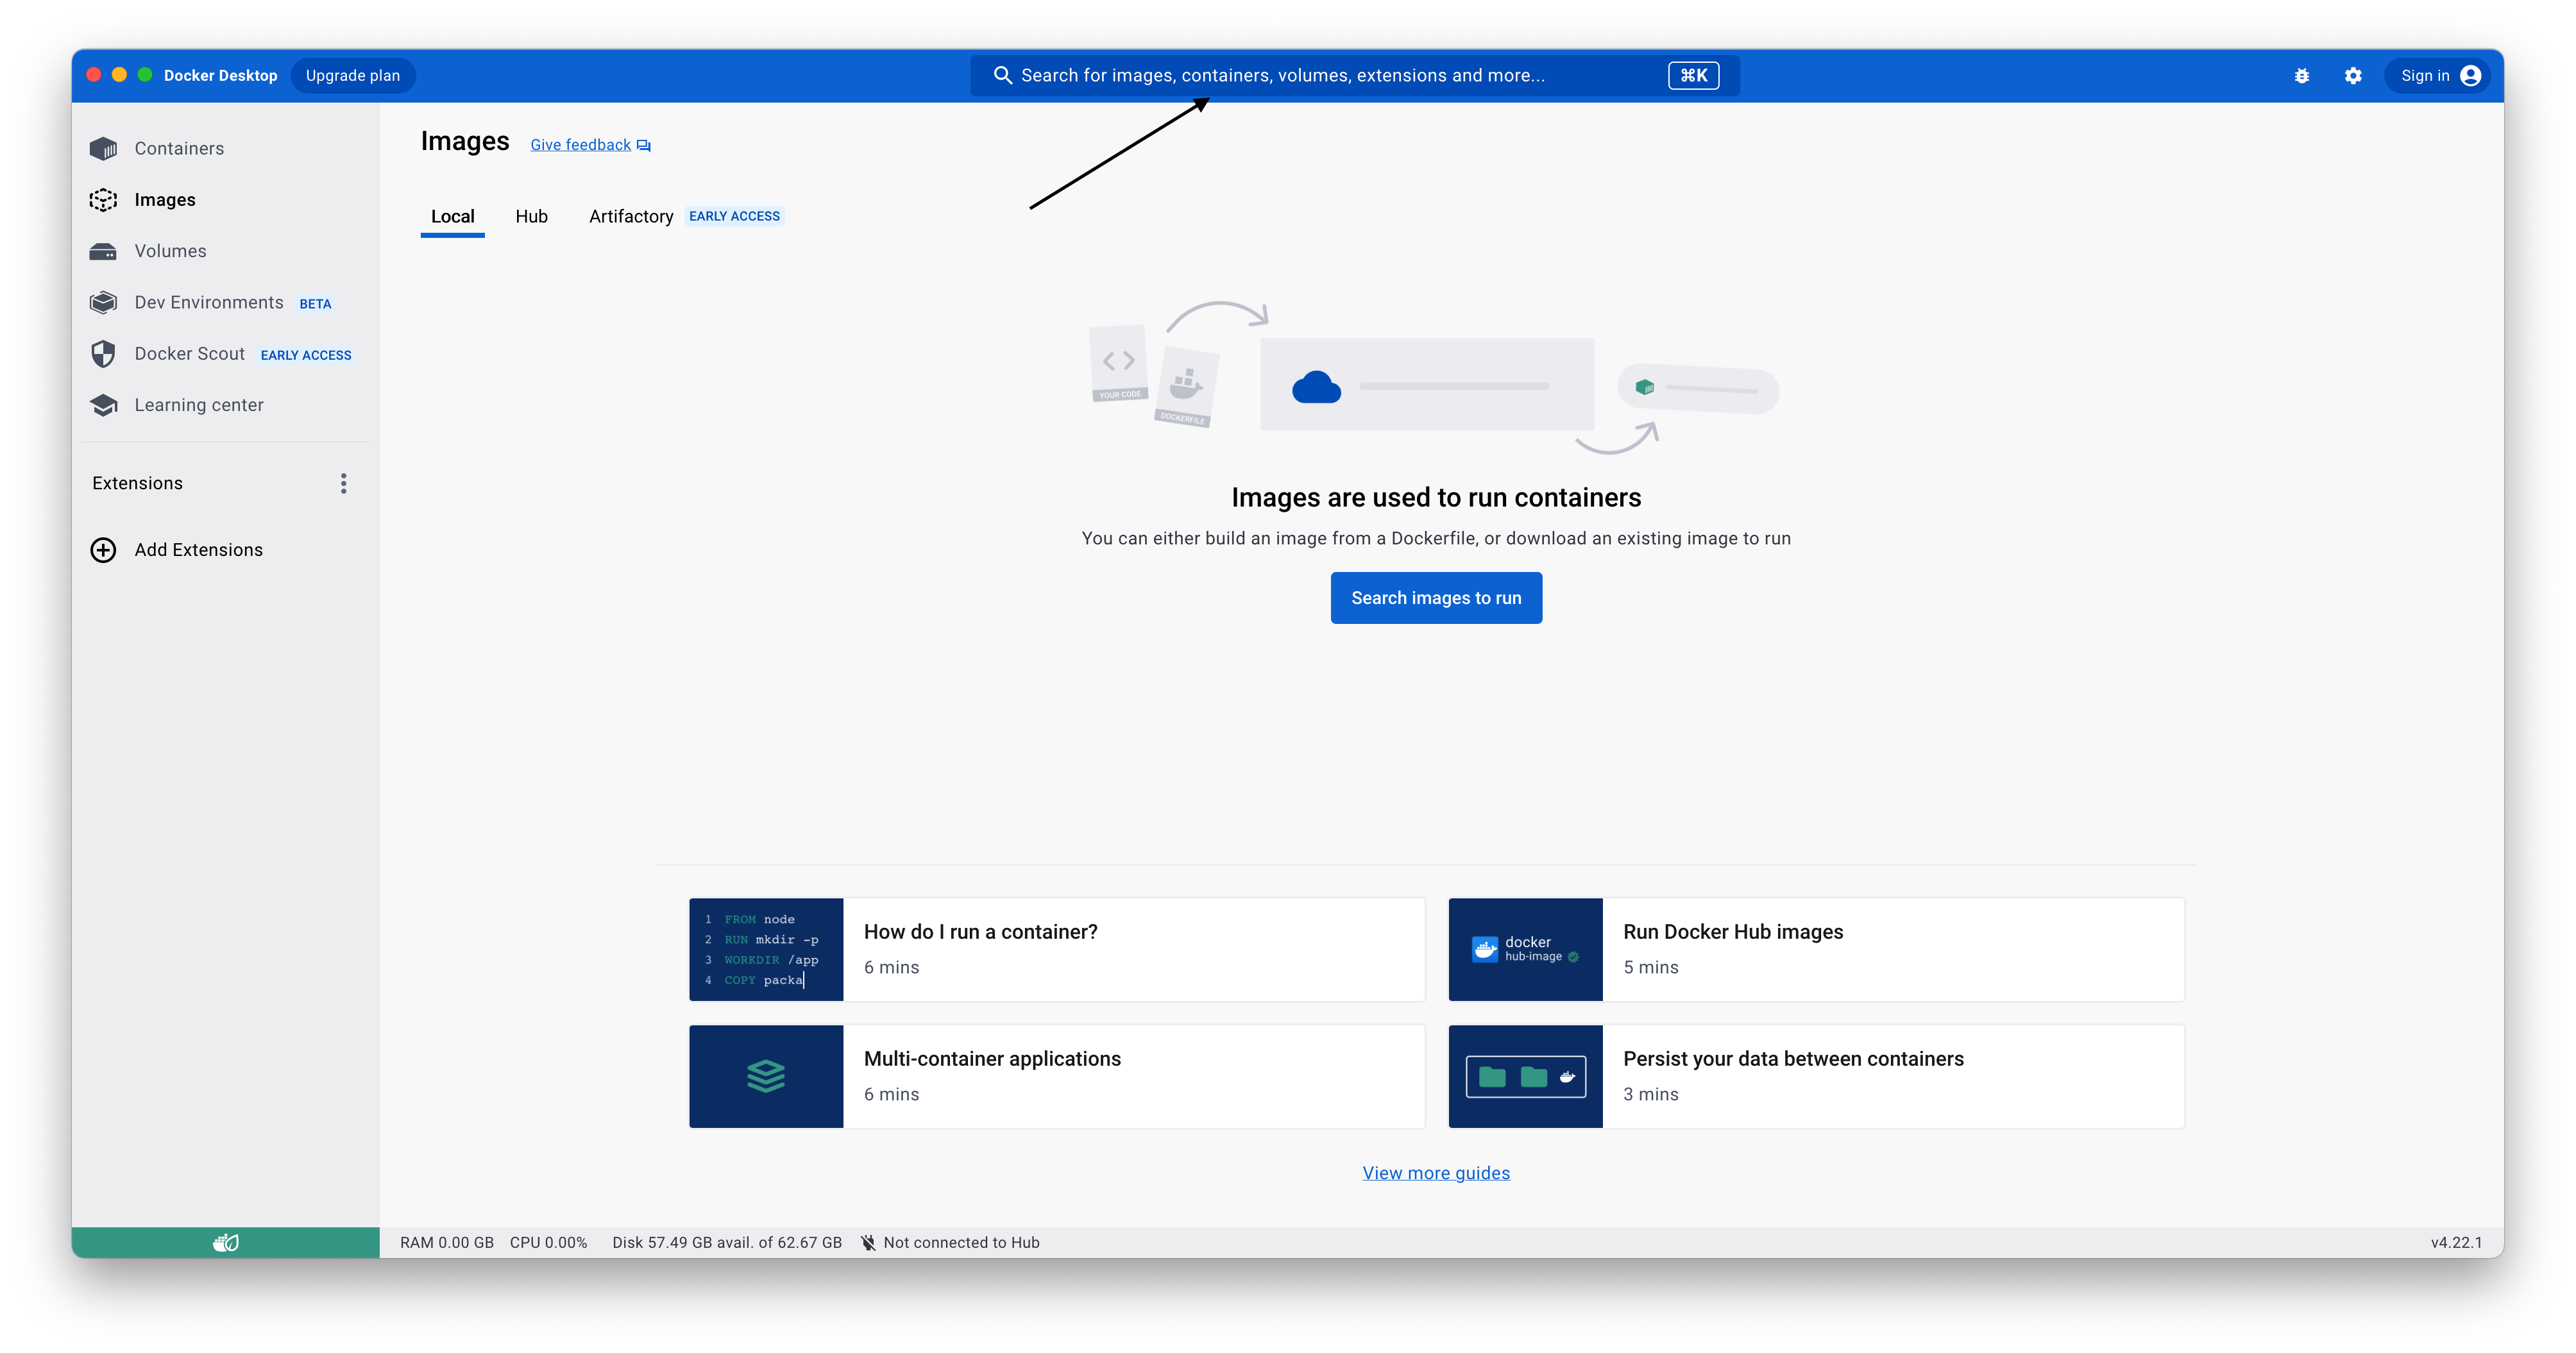Viewport: 2576px width, 1353px height.
Task: Open the View more guides link
Action: 1436,1173
